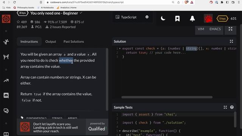Switch to the Past Solutions tab
Image resolution: width=242 pixels, height=136 pixels.
pos(74,42)
